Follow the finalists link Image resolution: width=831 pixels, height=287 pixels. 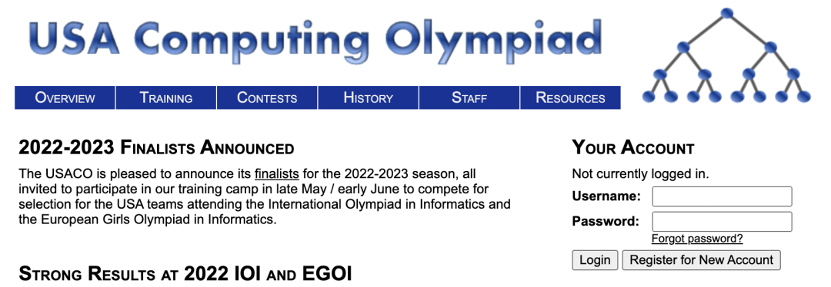point(277,174)
